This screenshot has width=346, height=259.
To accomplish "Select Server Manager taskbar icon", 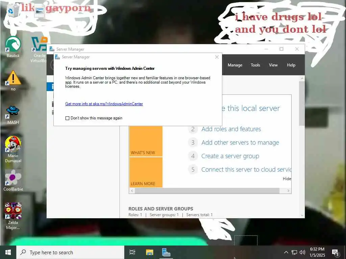I will coord(166,252).
